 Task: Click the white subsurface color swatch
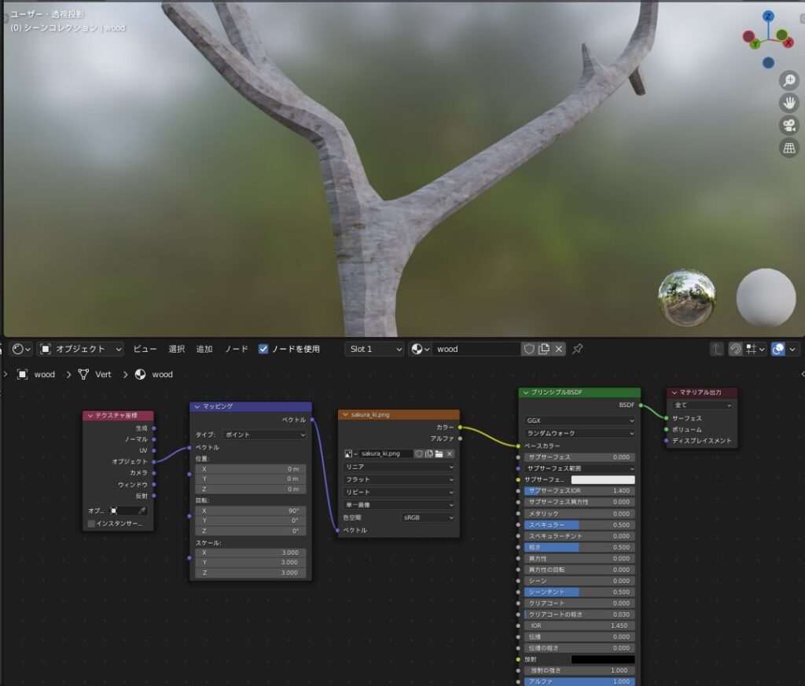602,479
